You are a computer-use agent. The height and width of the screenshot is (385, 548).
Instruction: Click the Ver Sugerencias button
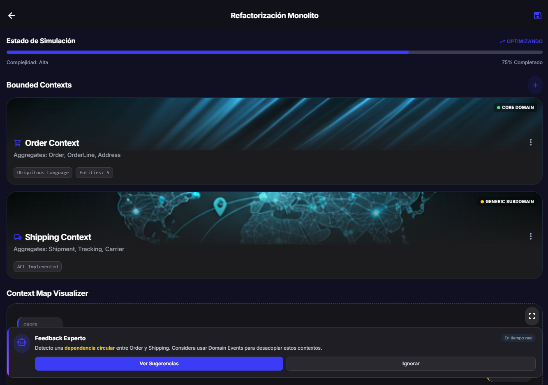(x=159, y=364)
